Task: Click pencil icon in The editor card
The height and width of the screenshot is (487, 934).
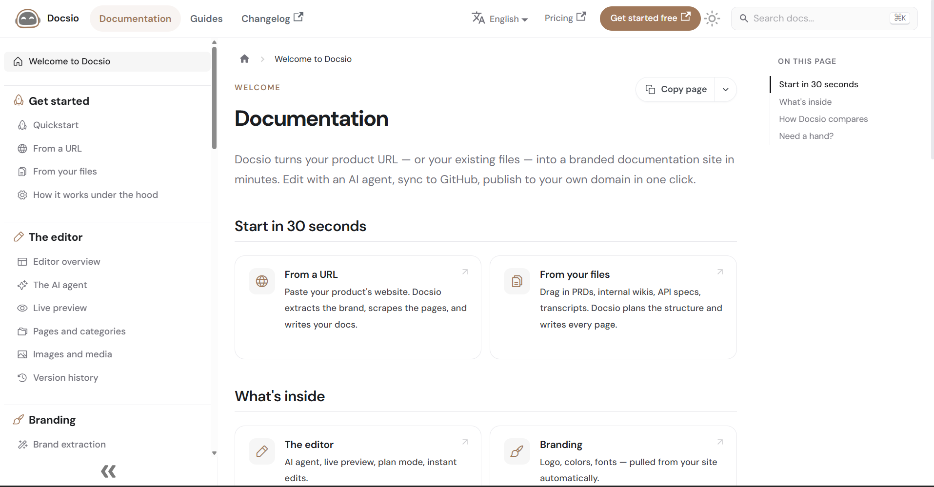Action: click(x=262, y=451)
